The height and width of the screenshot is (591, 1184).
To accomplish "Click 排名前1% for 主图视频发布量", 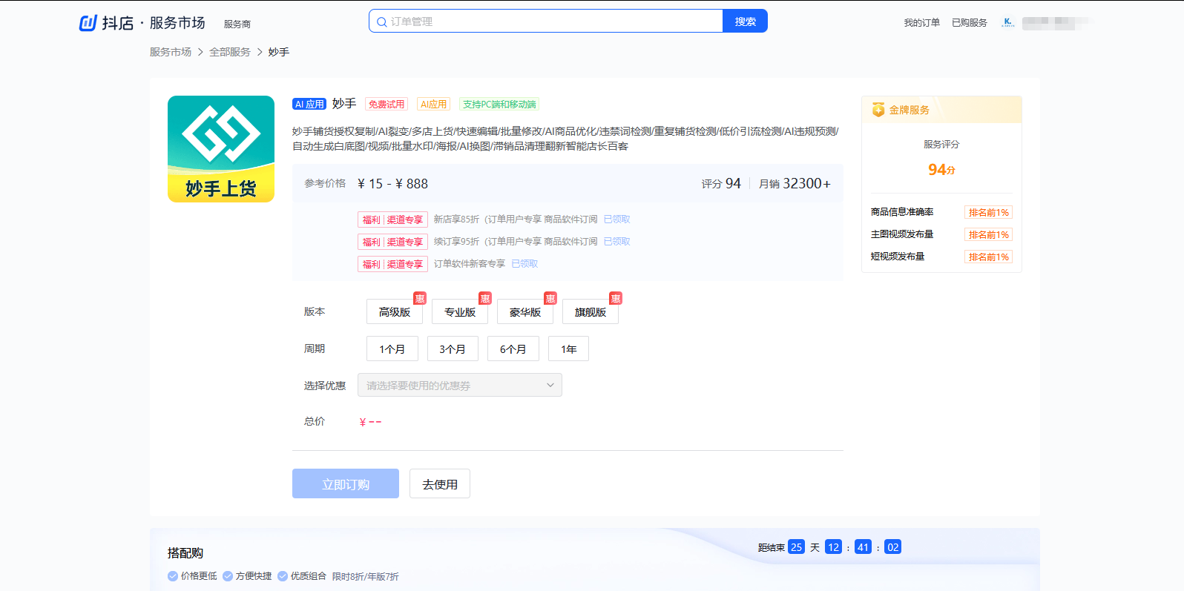I will pyautogui.click(x=989, y=234).
